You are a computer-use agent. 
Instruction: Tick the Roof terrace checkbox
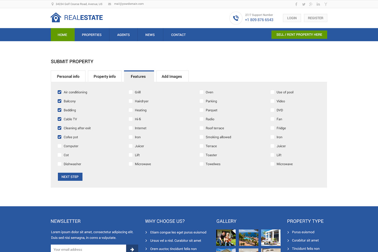tap(201, 128)
